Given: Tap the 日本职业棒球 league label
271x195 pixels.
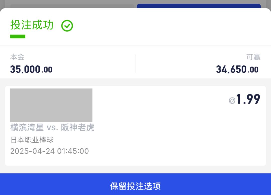Looking at the screenshot, I should point(32,140).
